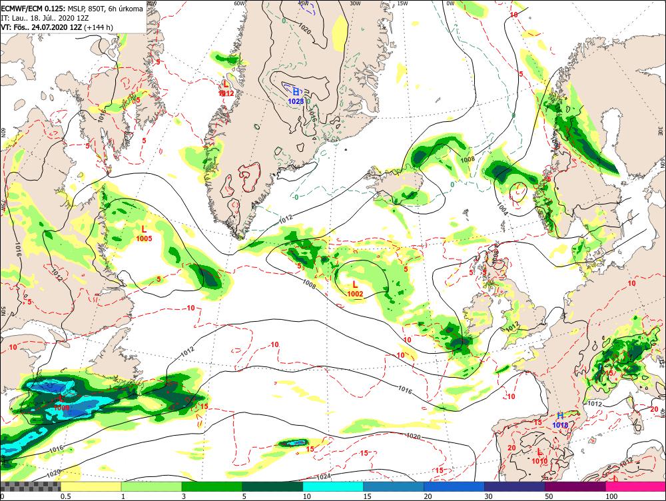This screenshot has width=666, height=501.
Task: Click the '45W' longitude label at top
Action: [303, 3]
